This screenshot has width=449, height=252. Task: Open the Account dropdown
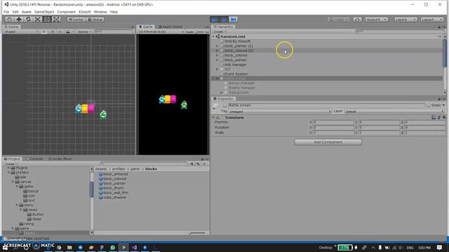(377, 20)
